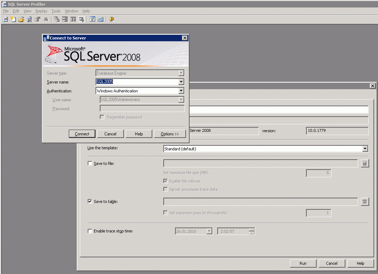Click the Find binoculars toolbar icon
Image resolution: width=378 pixels, height=274 pixels.
coord(46,19)
